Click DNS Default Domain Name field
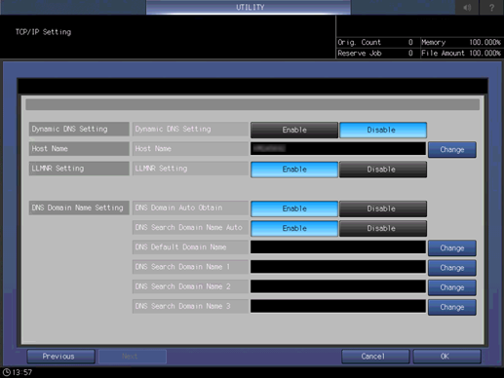Image resolution: width=504 pixels, height=378 pixels. 338,247
